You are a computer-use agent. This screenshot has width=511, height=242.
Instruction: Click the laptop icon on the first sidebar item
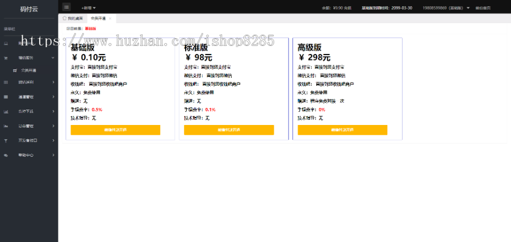coord(6,43)
